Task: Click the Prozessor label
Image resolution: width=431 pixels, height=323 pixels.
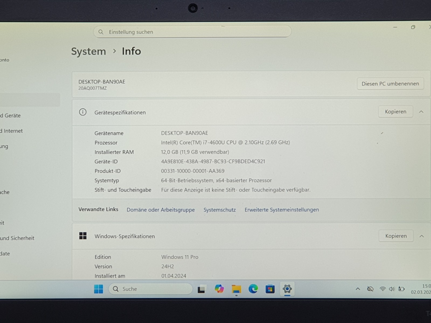Action: pos(106,143)
